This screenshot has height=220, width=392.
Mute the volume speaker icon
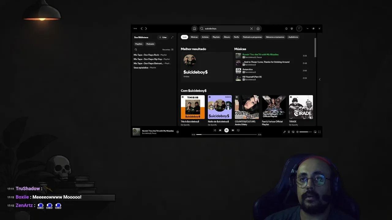pos(297,132)
